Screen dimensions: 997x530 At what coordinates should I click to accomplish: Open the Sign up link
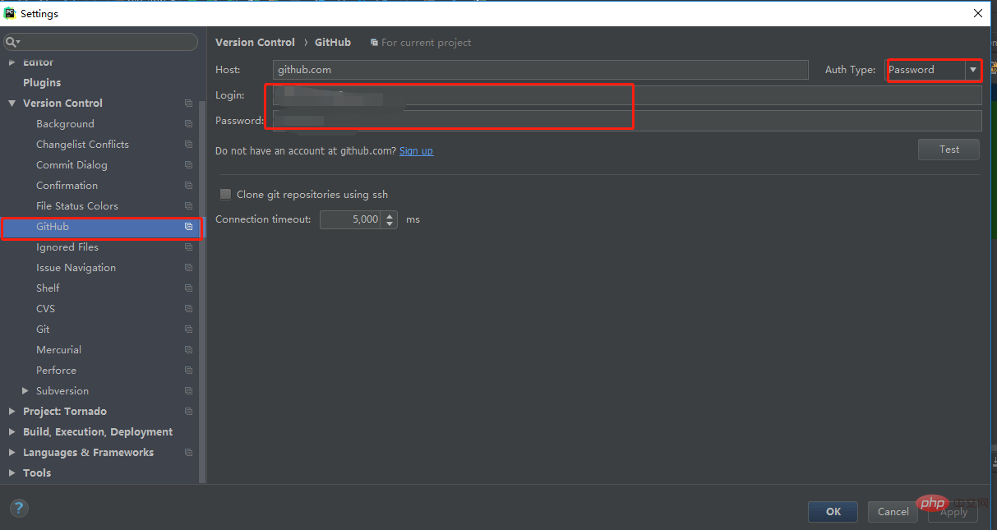(x=416, y=151)
